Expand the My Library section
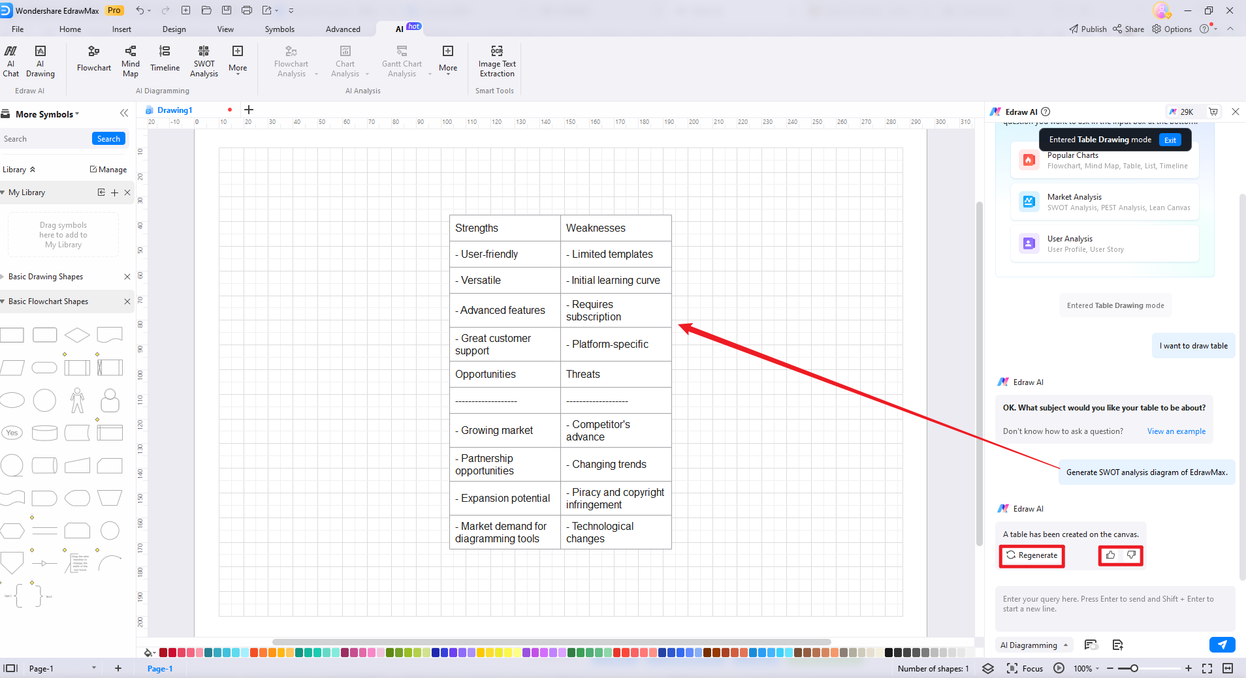The image size is (1246, 678). (3, 193)
